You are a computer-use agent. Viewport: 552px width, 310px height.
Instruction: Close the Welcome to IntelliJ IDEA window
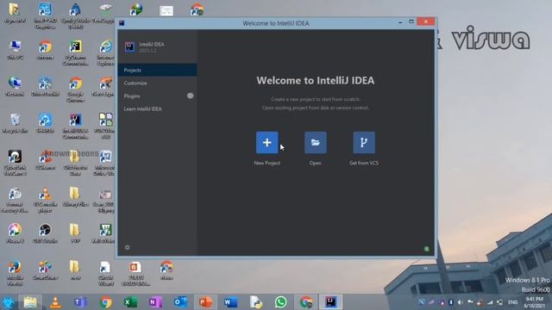click(x=426, y=22)
